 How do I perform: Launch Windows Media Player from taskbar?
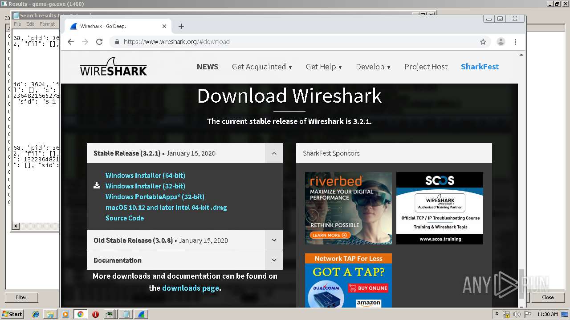65,314
